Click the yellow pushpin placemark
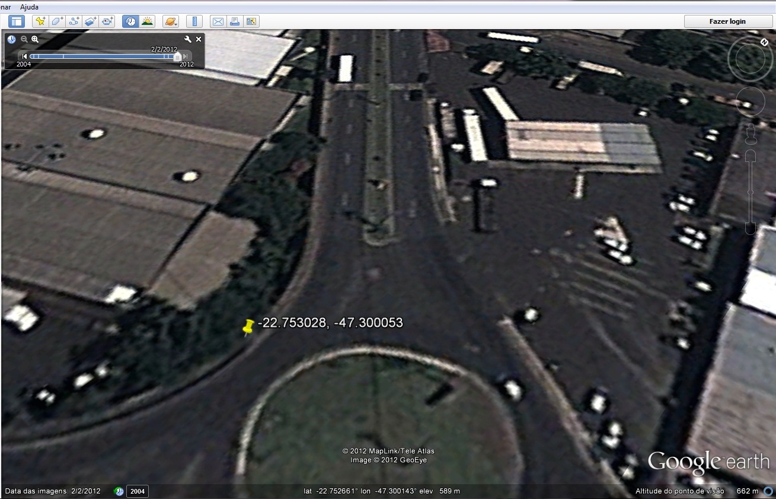776x499 pixels. [248, 327]
